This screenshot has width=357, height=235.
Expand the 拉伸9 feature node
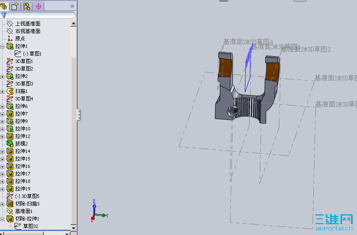point(2,122)
